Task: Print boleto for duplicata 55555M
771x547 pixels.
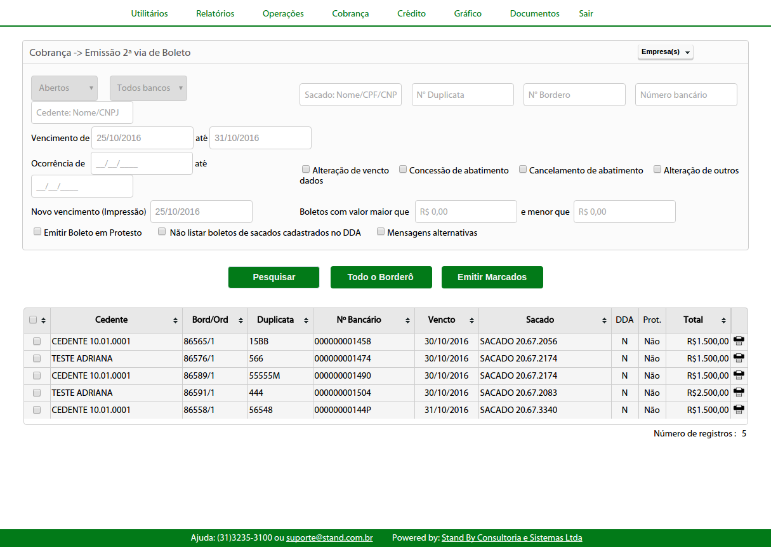Action: click(x=739, y=375)
